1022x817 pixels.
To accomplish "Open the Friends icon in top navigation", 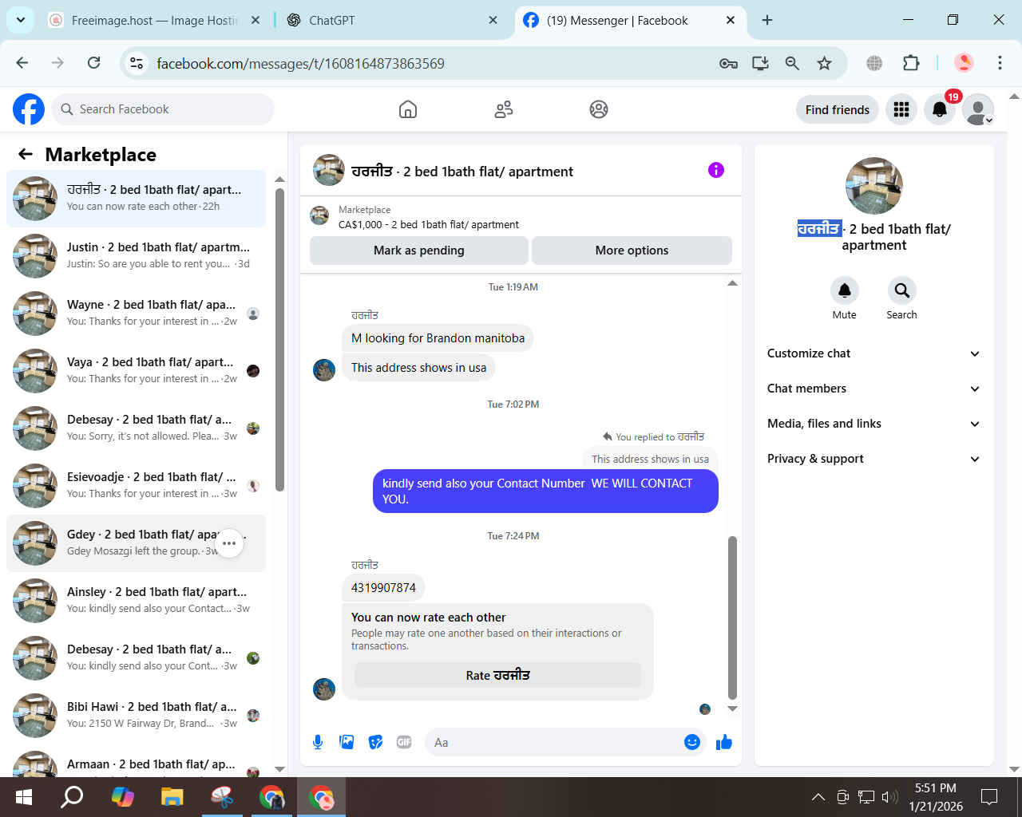I will point(504,109).
